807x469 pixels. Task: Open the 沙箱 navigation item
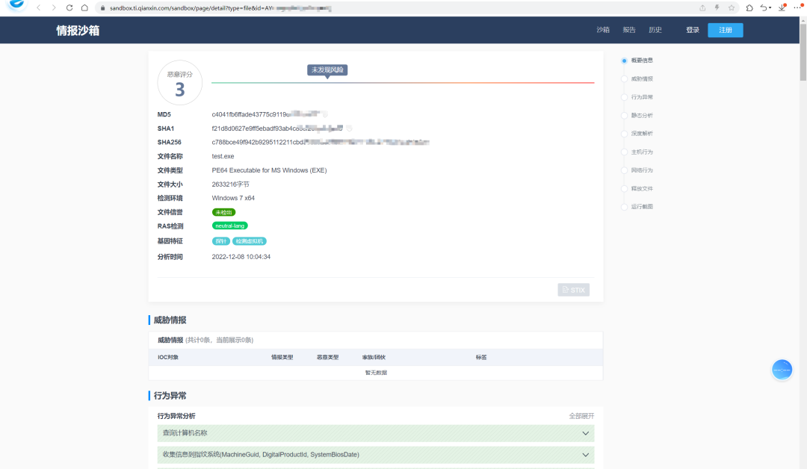603,30
